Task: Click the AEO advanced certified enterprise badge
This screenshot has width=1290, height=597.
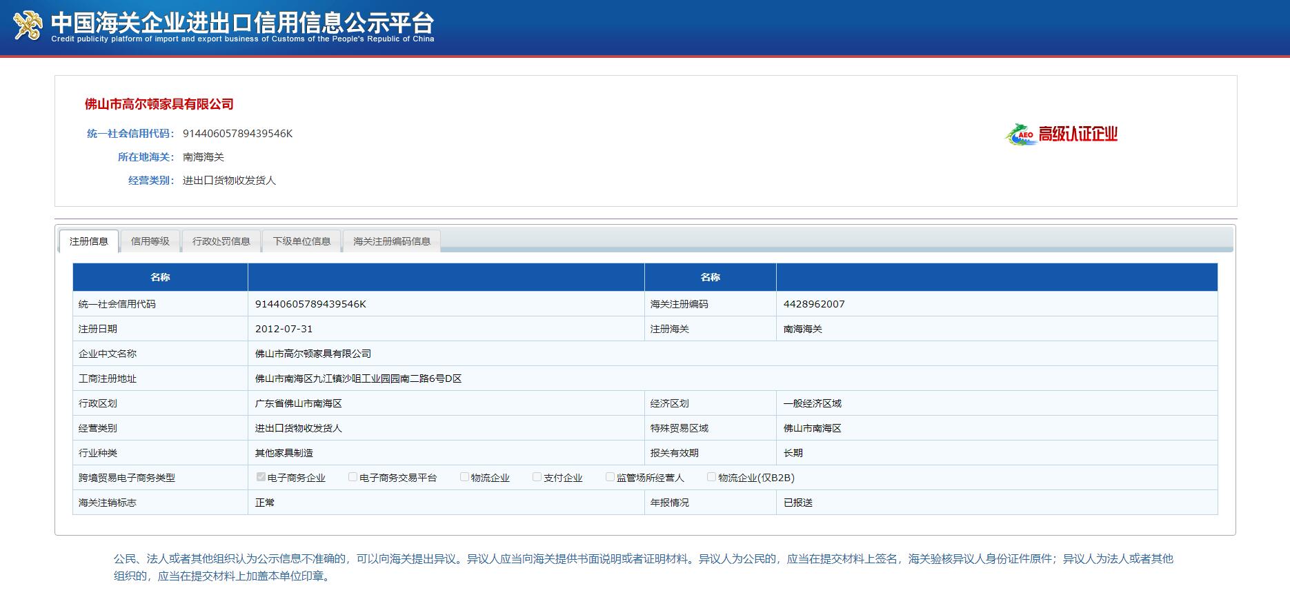Action: 1061,134
